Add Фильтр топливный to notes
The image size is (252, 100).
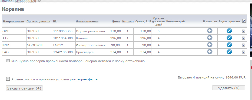click(x=210, y=45)
